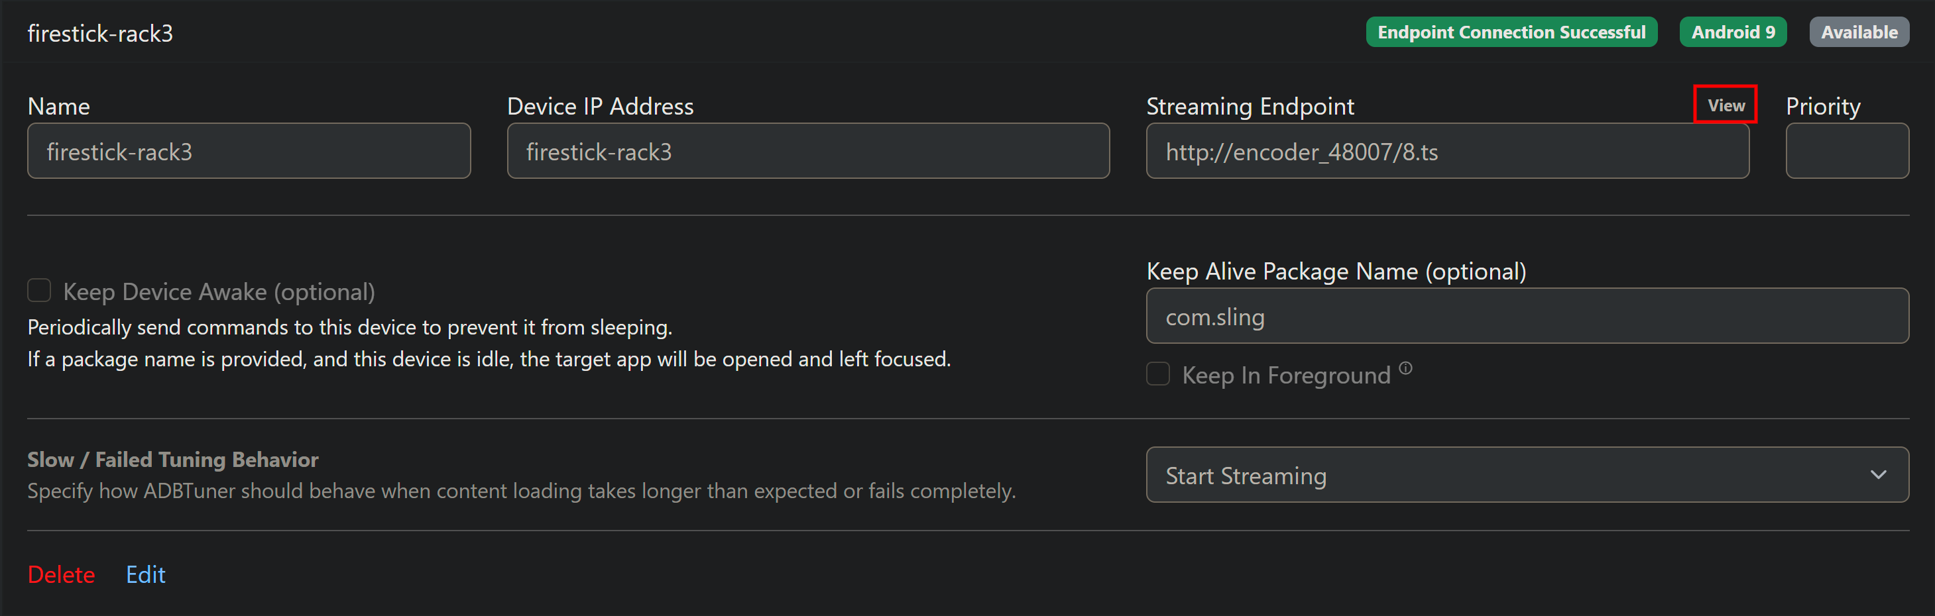Click the Available status badge
Viewport: 1935px width, 616px height.
point(1858,32)
